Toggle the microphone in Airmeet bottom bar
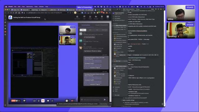The image size is (199, 112). tap(39, 101)
